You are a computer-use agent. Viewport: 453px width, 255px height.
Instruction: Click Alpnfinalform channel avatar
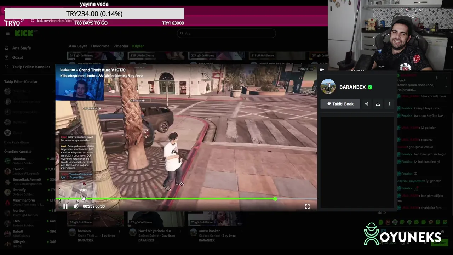[7, 202]
